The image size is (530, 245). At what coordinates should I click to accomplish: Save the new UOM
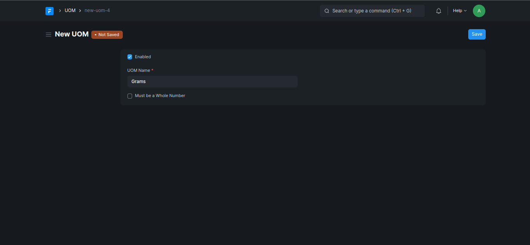click(477, 34)
